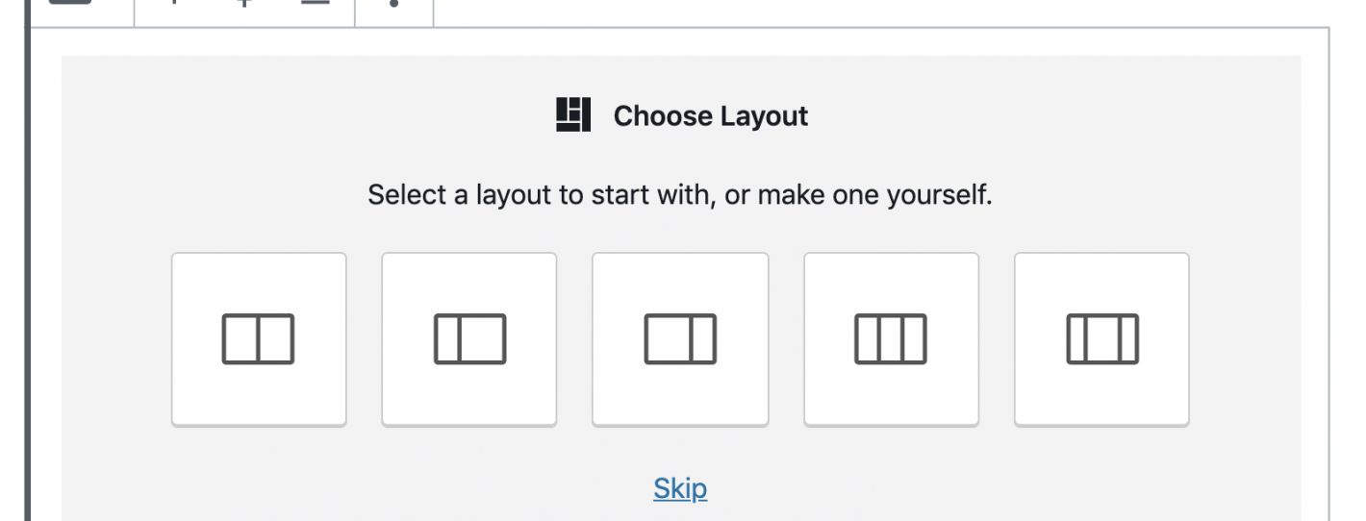Click white strip above the gray placeholder
Image resolution: width=1366 pixels, height=521 pixels.
(x=673, y=41)
